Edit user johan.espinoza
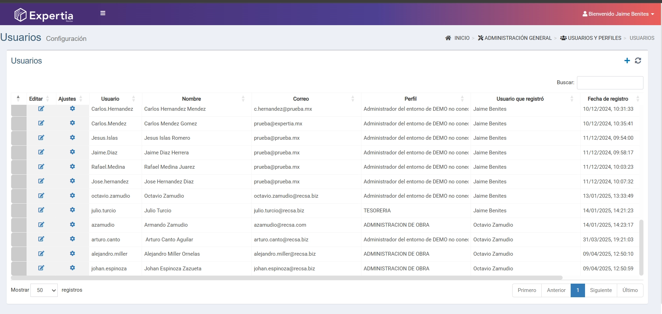This screenshot has width=662, height=314. (41, 268)
